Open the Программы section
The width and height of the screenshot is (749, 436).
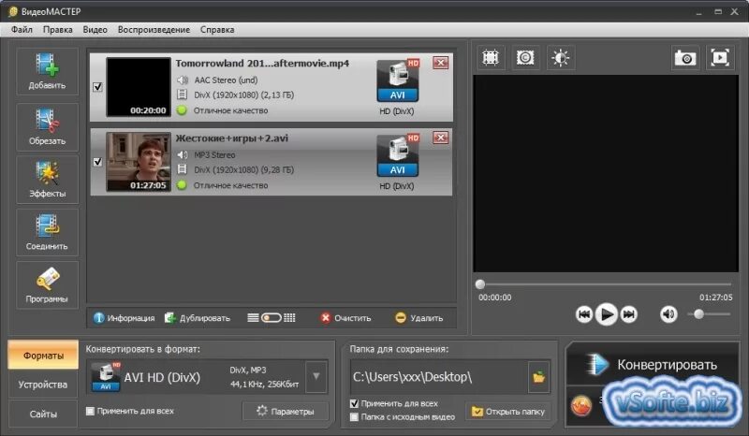(47, 284)
